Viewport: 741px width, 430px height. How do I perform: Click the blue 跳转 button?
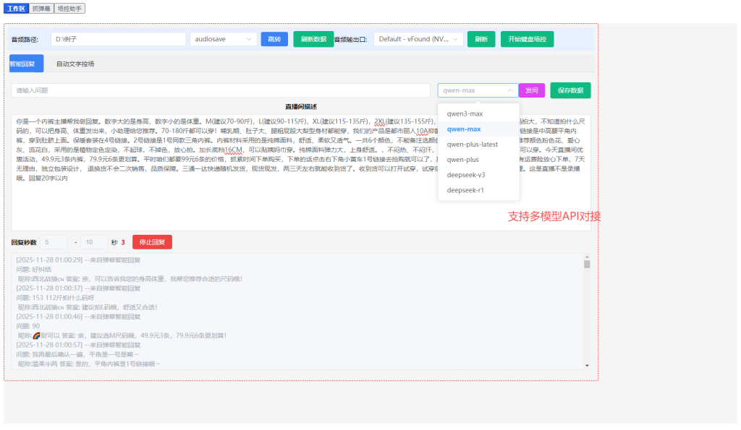click(x=274, y=39)
